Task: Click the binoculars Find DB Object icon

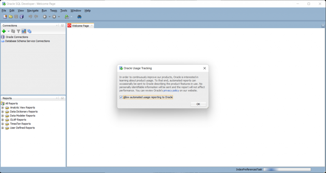Action: (79, 17)
